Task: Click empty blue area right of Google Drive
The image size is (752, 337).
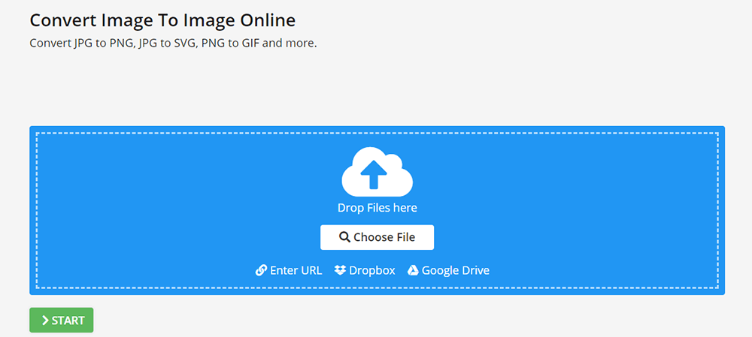Action: pos(602,270)
